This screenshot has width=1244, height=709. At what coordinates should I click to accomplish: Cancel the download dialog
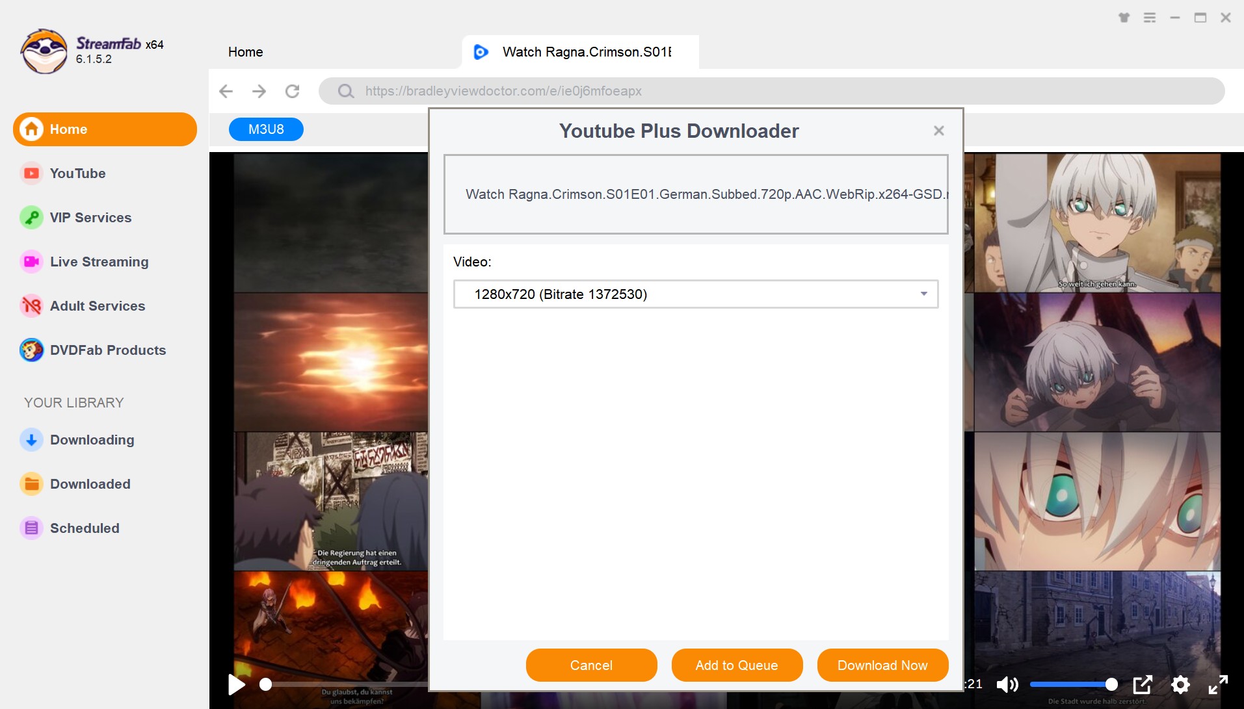click(x=591, y=665)
